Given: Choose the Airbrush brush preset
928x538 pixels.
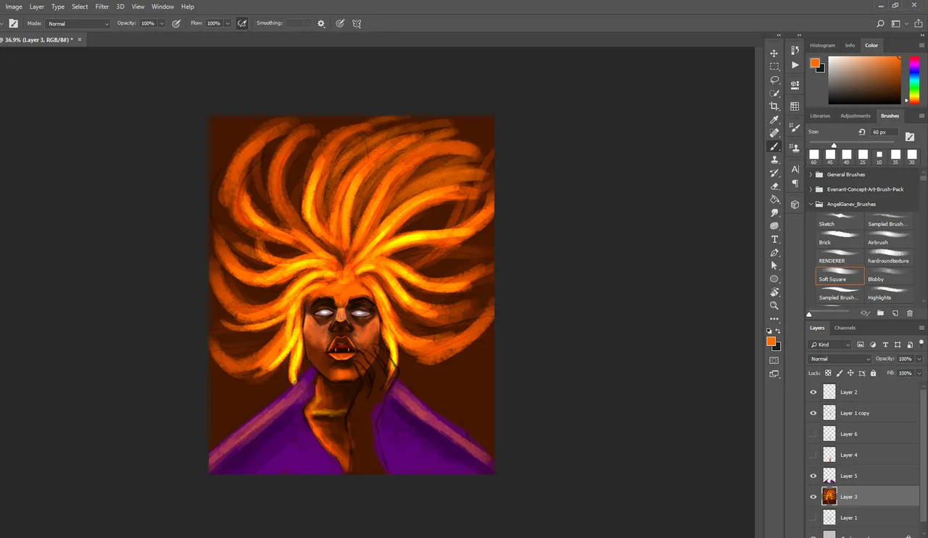Looking at the screenshot, I should (889, 238).
